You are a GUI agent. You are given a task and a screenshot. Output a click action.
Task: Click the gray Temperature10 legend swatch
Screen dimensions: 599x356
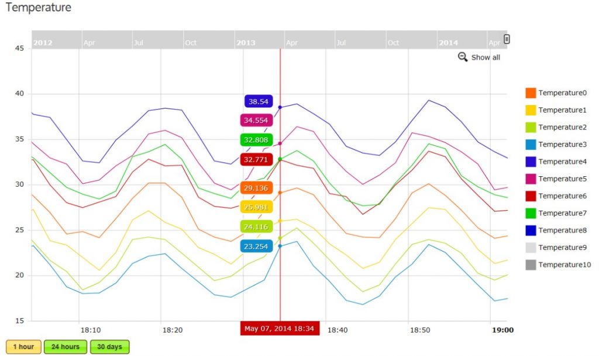pyautogui.click(x=531, y=264)
